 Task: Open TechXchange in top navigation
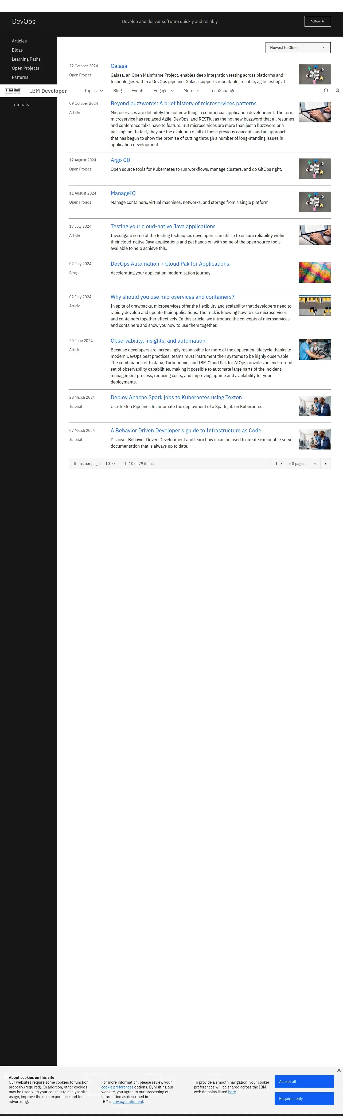point(223,91)
